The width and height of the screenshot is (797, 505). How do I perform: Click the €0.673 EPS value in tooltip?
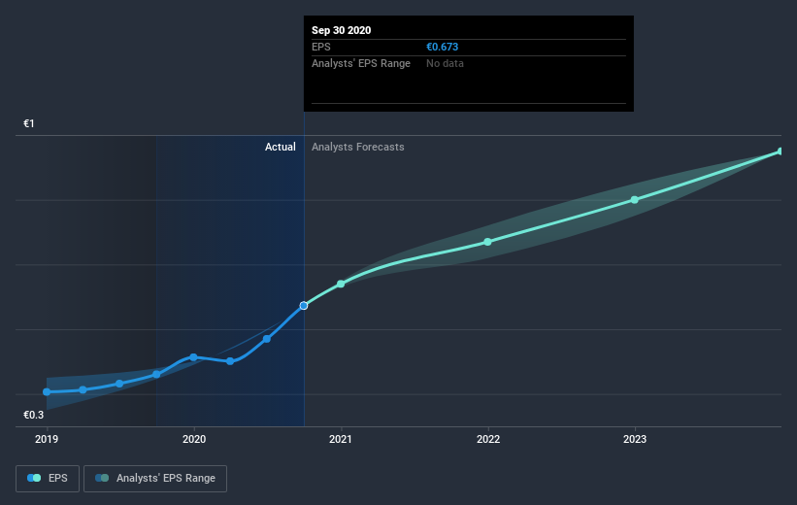tap(443, 47)
